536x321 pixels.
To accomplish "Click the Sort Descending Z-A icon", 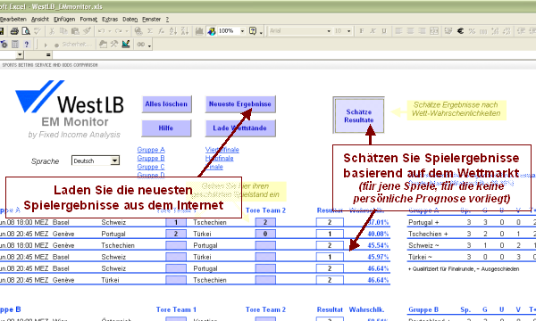I will 185,31.
